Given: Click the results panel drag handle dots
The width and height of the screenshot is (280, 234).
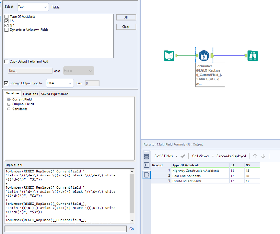Looking at the screenshot, I should pos(146,151).
